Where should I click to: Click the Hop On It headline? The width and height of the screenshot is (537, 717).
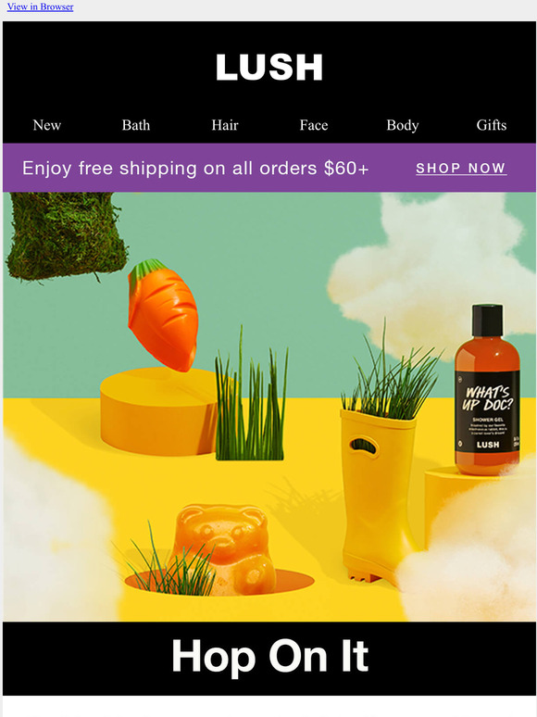pyautogui.click(x=269, y=657)
